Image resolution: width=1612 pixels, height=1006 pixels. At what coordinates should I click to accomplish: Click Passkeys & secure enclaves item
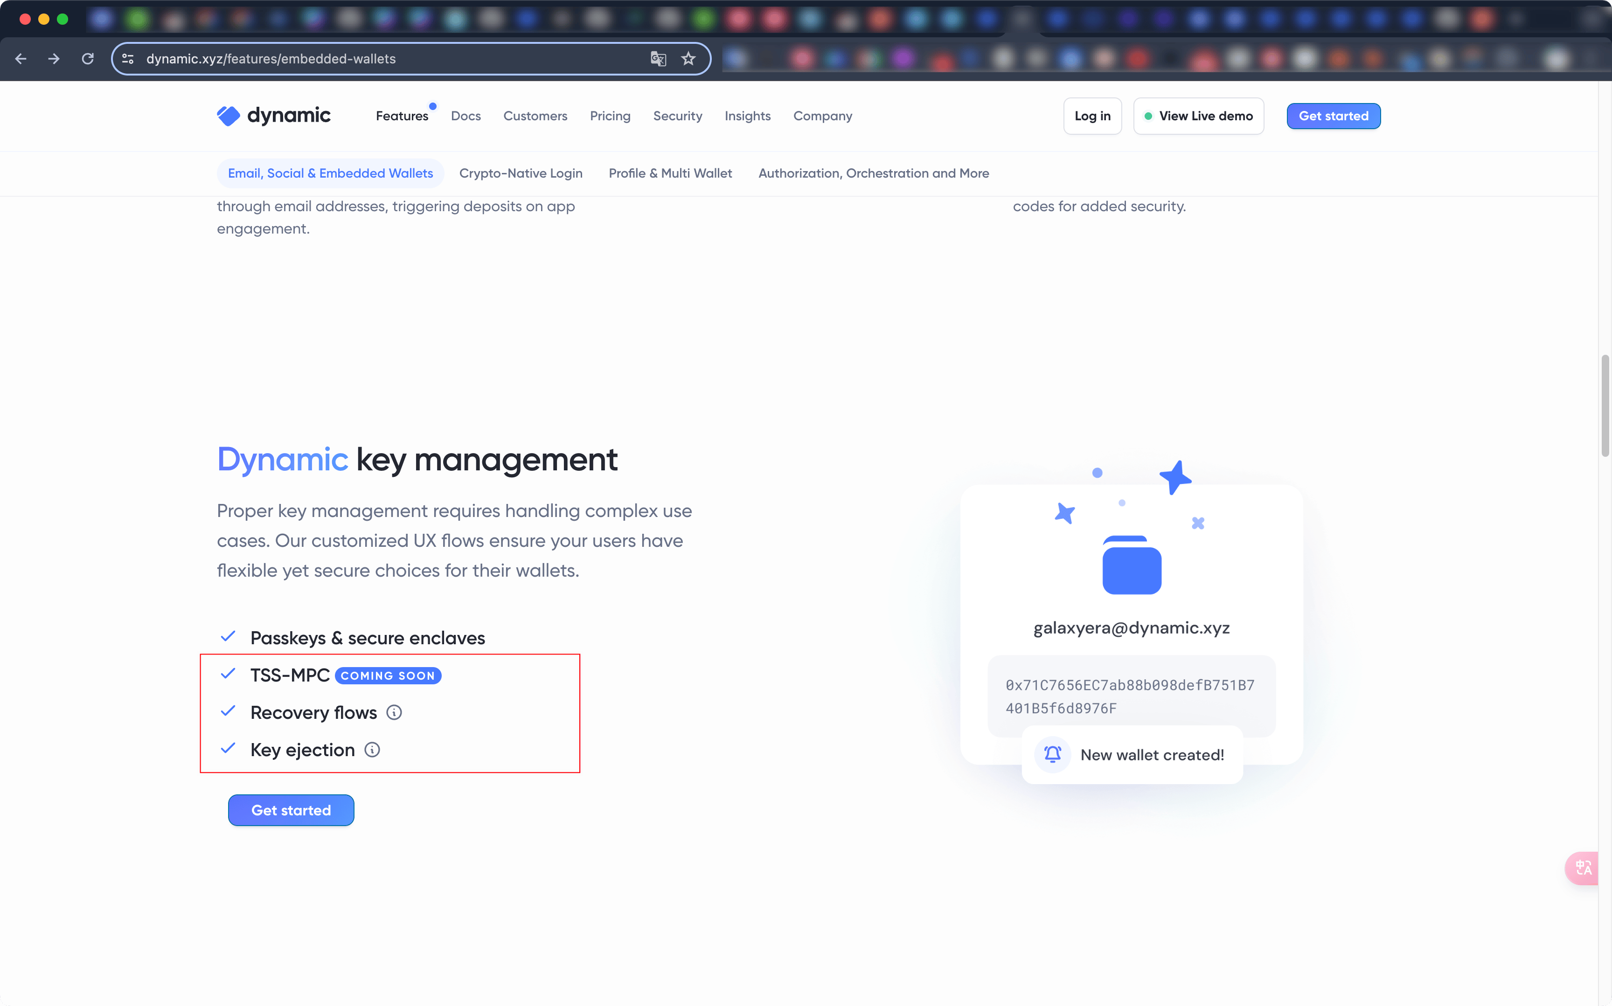tap(368, 638)
